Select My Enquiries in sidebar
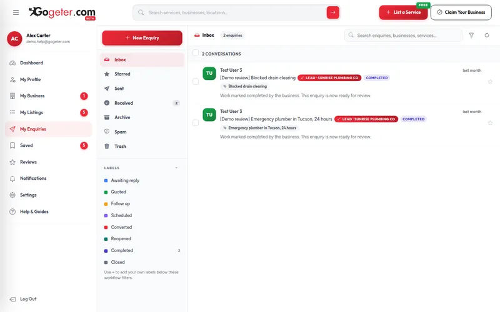500x312 pixels. click(x=49, y=129)
